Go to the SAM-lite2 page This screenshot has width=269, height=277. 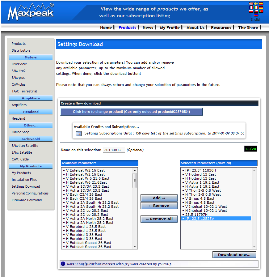point(19,71)
